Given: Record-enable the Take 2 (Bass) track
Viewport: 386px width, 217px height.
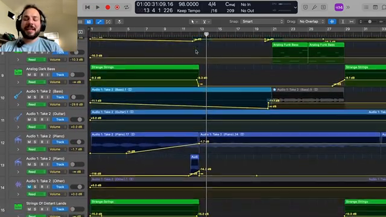Looking at the screenshot, I should coord(42,97).
